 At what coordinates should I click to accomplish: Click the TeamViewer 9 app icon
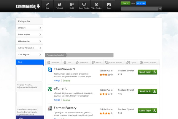[x=50, y=70]
